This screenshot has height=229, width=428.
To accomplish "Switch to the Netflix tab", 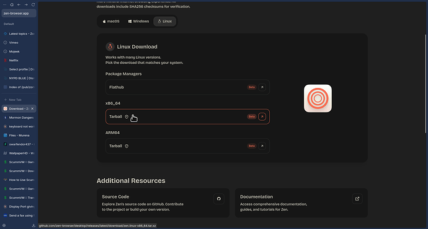I will click(19, 61).
